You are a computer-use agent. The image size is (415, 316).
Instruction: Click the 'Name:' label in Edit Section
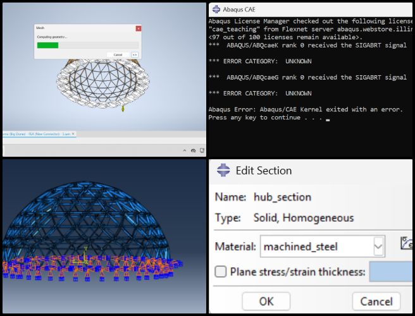click(230, 197)
